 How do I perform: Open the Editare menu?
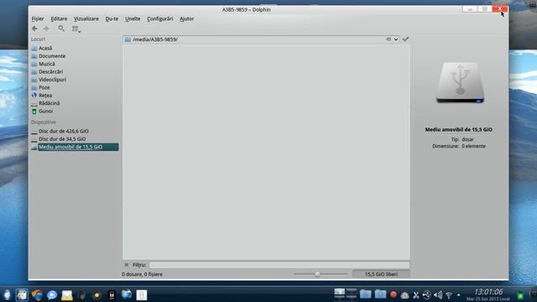(x=59, y=18)
